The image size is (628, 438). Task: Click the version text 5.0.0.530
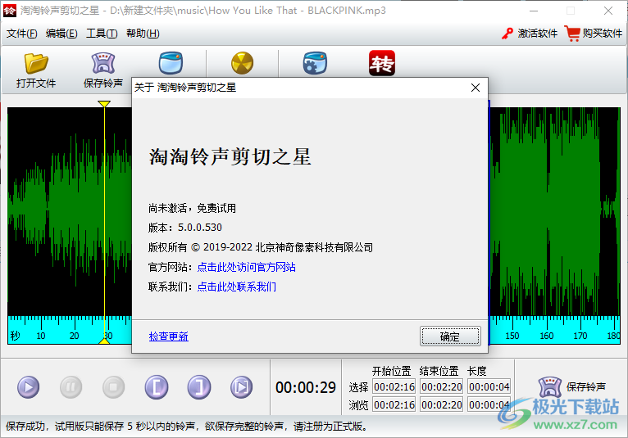point(200,228)
